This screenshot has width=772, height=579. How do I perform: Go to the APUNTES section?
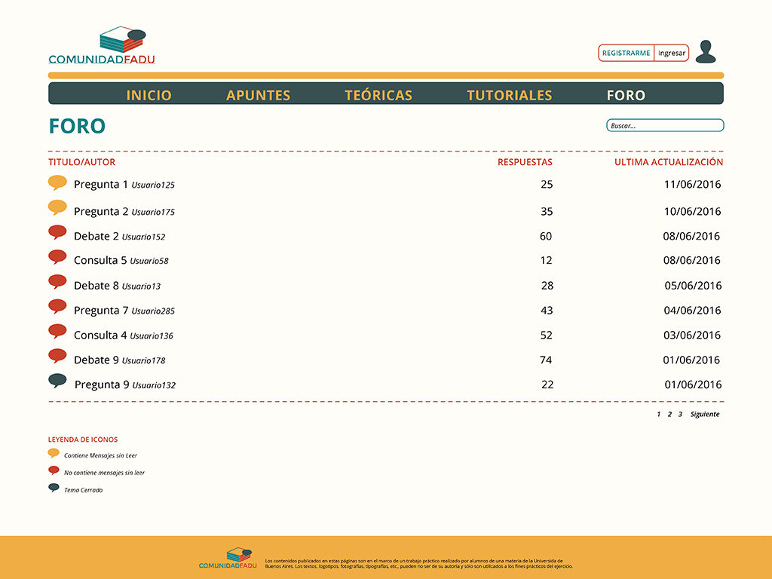tap(258, 95)
